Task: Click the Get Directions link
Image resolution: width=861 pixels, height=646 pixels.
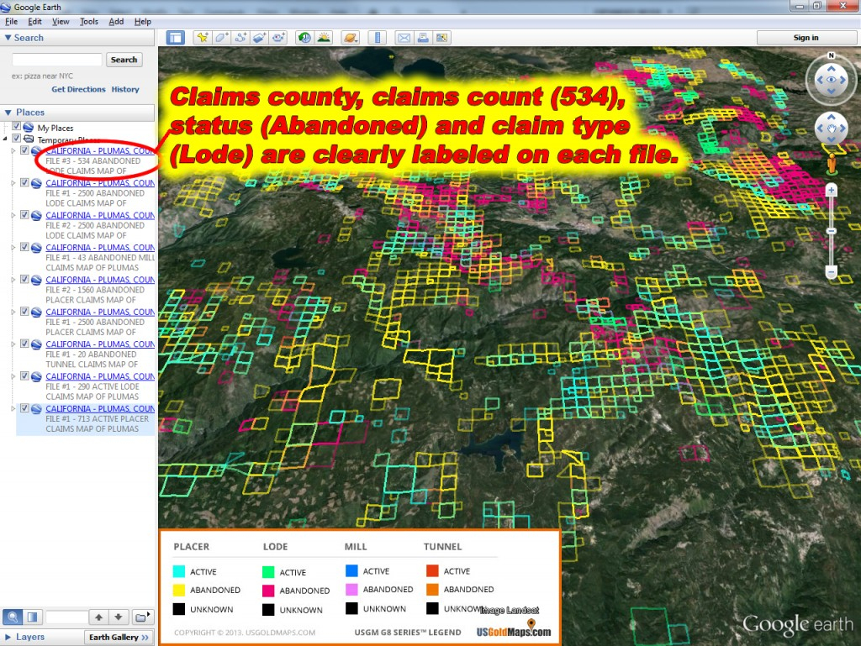Action: (78, 89)
